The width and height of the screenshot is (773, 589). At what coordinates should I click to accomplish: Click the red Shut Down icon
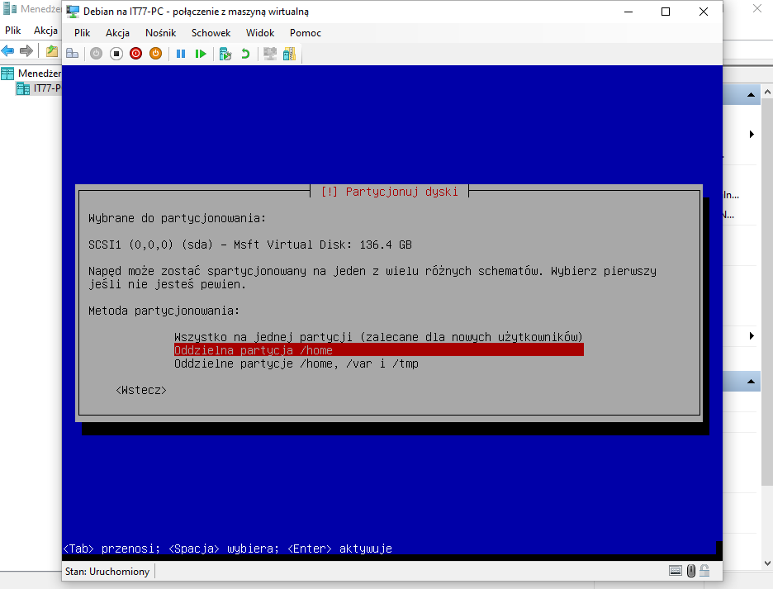click(x=135, y=54)
